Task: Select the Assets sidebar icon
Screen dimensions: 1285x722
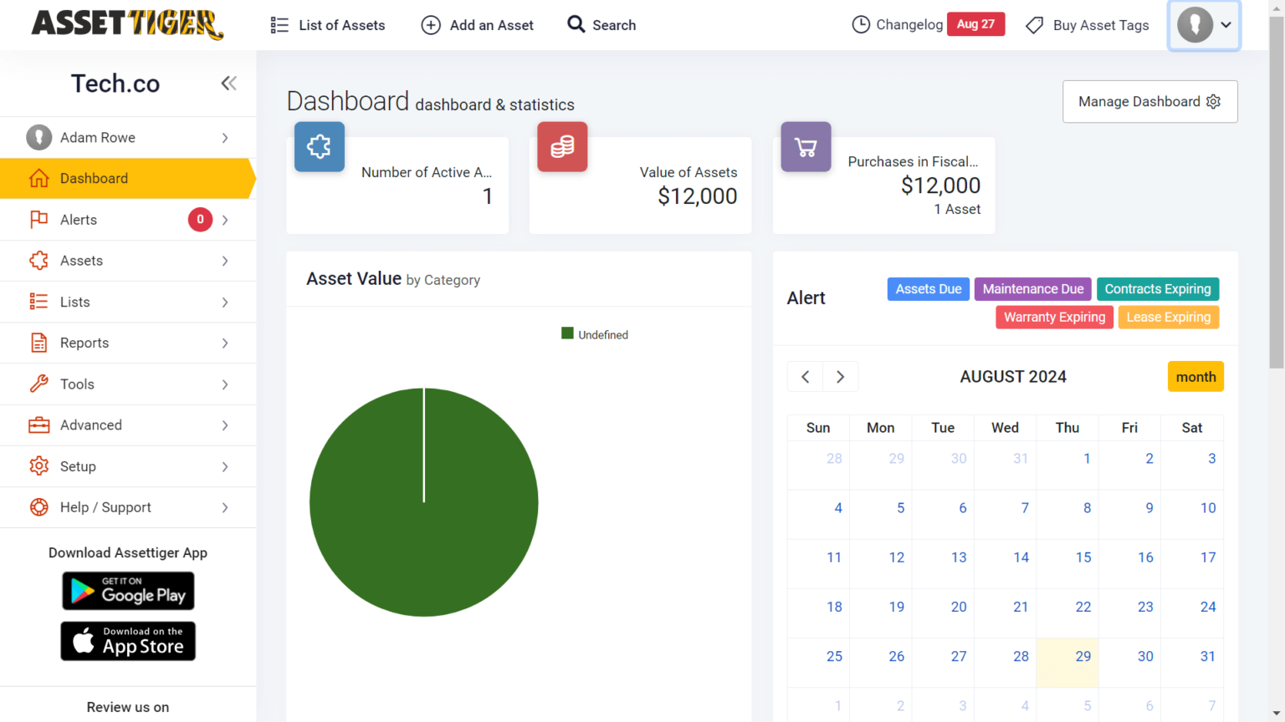Action: pos(38,260)
